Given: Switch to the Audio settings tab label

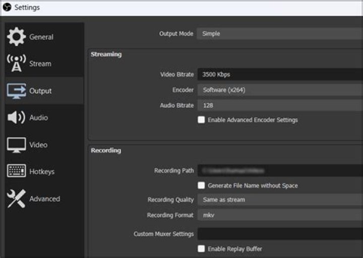Looking at the screenshot, I should point(39,118).
